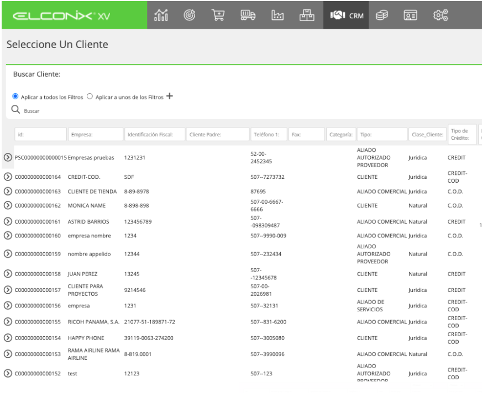The height and width of the screenshot is (393, 482).
Task: Click the Tipo filter field
Action: (x=383, y=134)
